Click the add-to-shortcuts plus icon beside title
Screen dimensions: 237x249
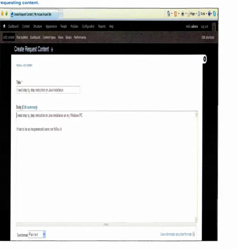pos(52,50)
